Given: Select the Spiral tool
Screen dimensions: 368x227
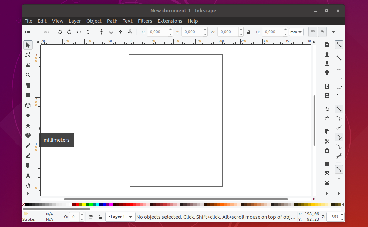Looking at the screenshot, I should point(28,135).
